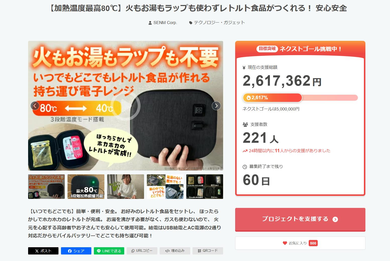Open the 埋め込み embed code option
This screenshot has height=261, width=390.
(x=175, y=251)
